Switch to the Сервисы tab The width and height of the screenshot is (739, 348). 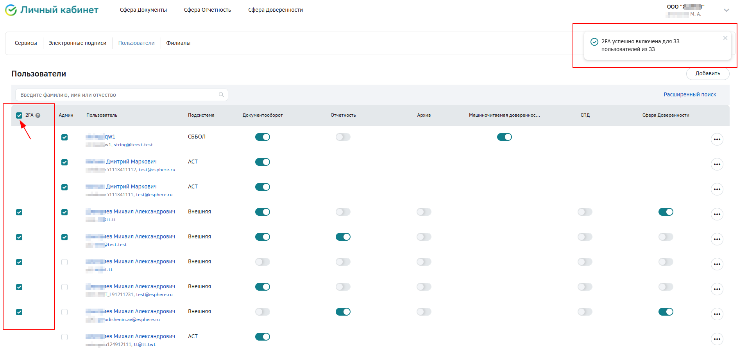26,43
